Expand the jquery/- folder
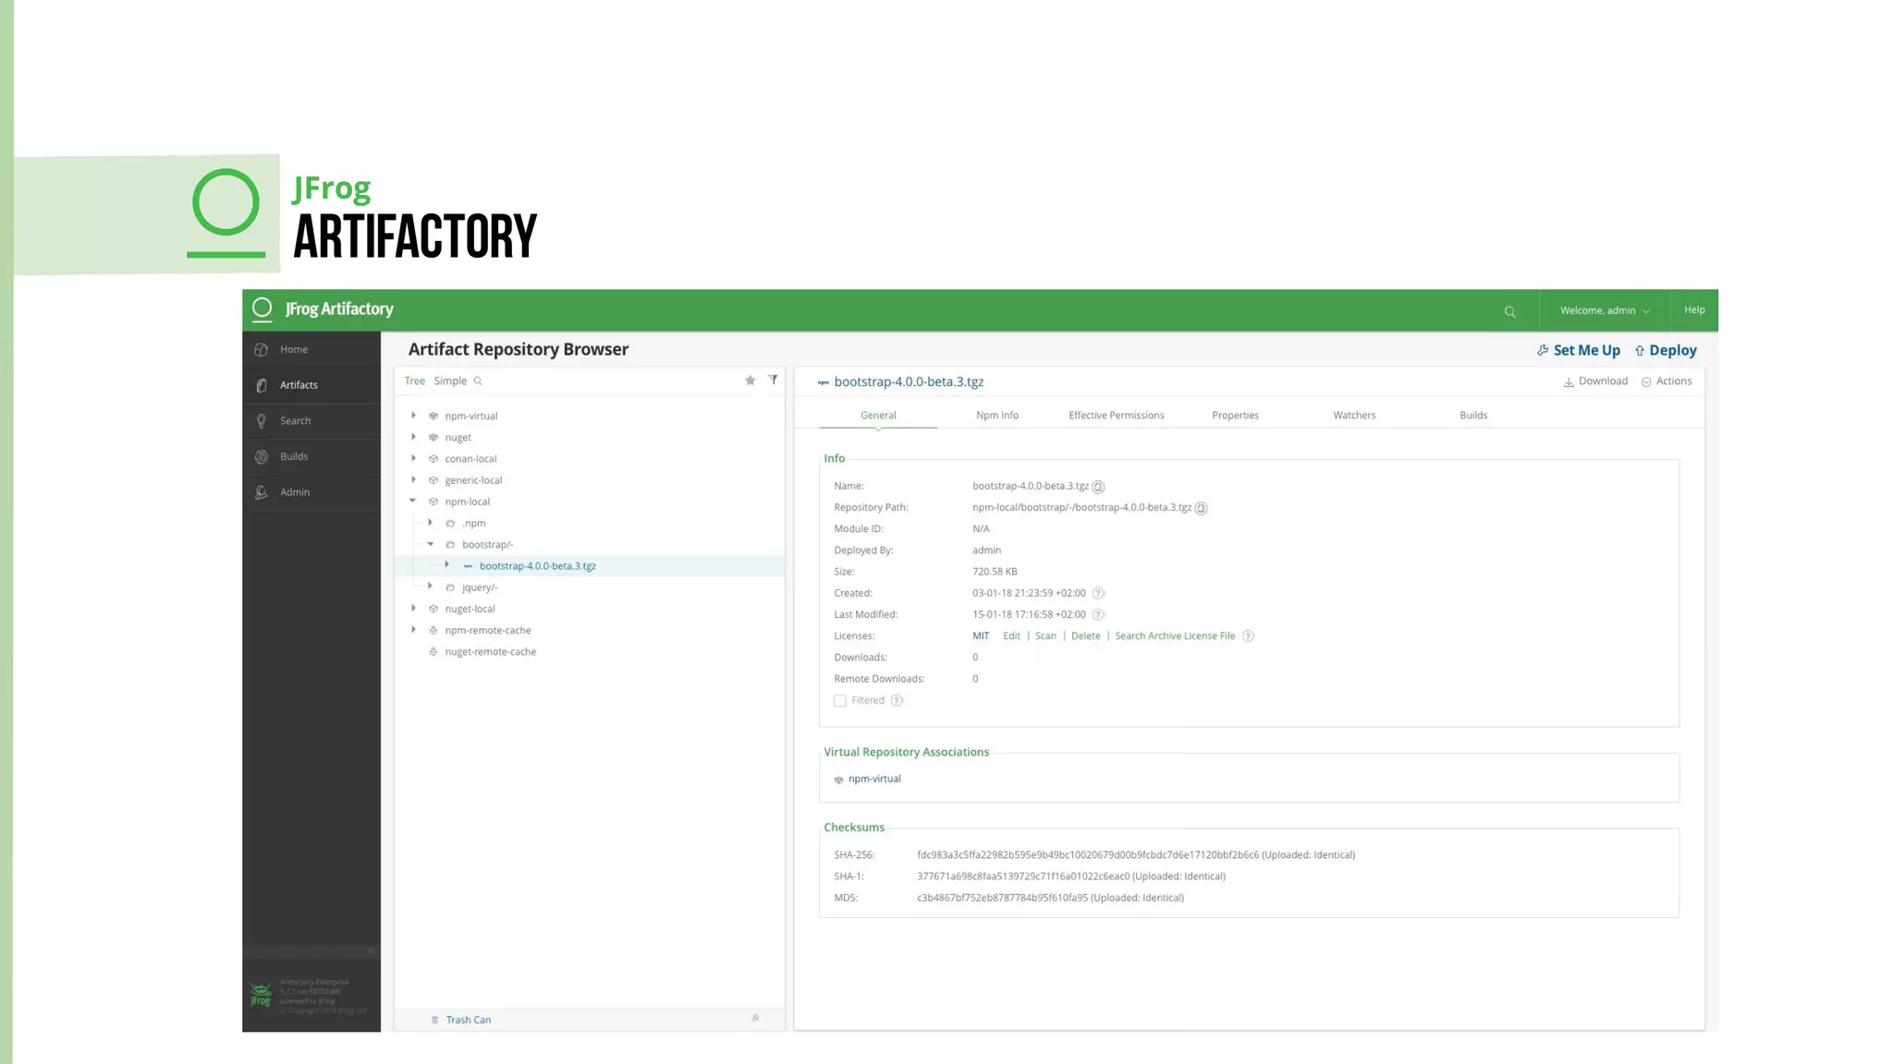The image size is (1893, 1064). (x=430, y=586)
